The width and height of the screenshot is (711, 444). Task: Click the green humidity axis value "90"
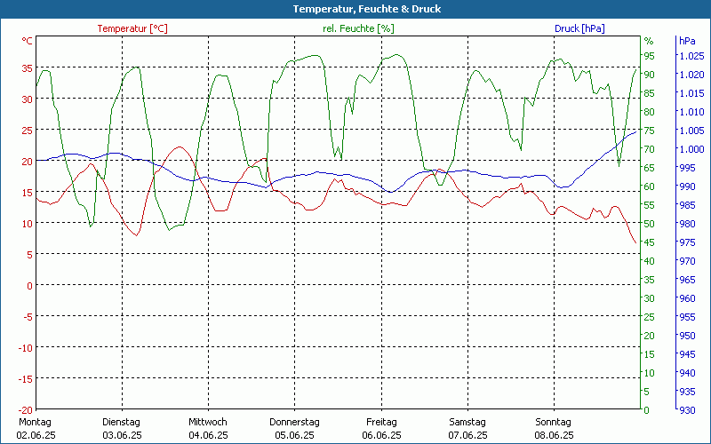pos(650,75)
